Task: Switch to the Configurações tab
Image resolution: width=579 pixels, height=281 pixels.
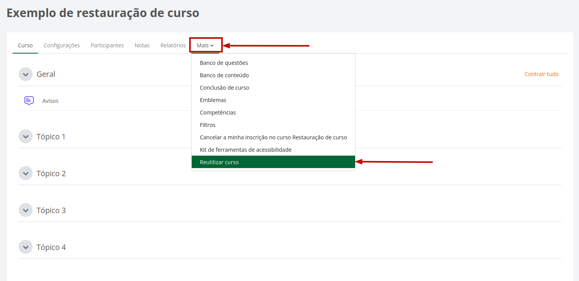Action: 62,45
